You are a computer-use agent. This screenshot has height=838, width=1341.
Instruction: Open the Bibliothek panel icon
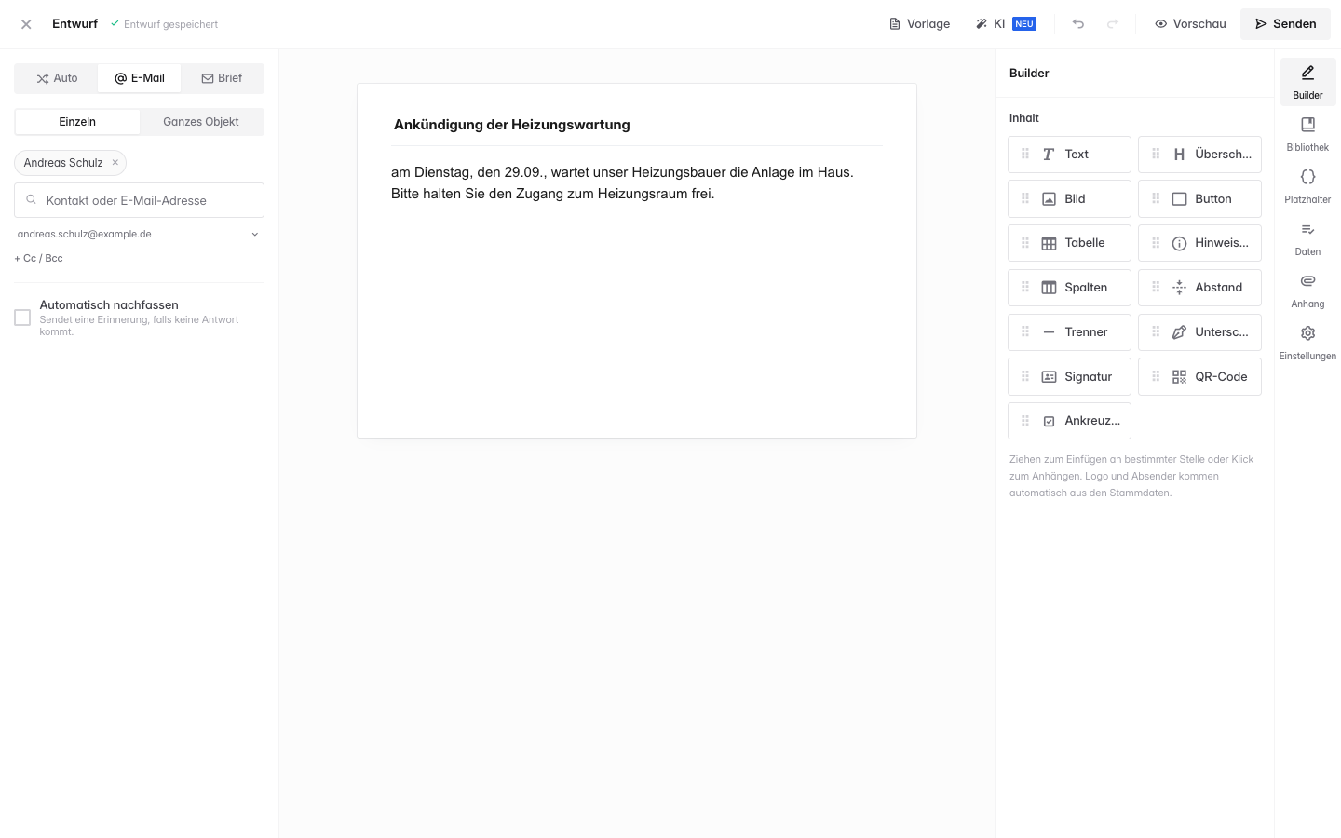(x=1307, y=134)
